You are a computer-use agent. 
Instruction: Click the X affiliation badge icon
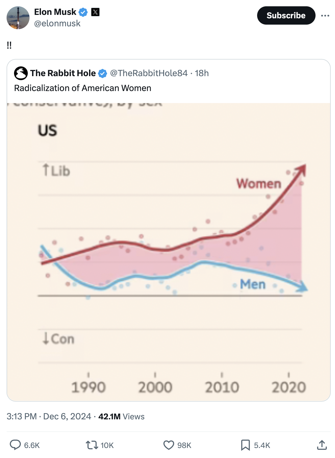(95, 12)
